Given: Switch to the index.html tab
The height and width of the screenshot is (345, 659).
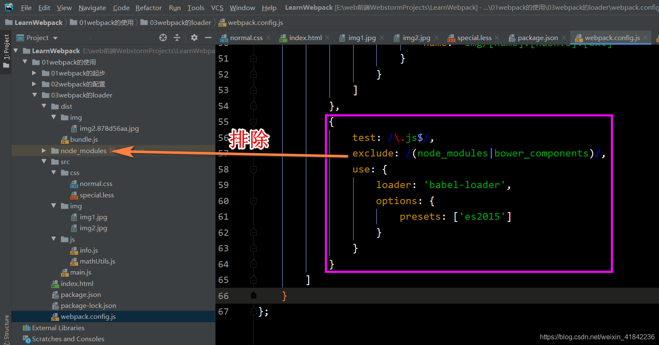Looking at the screenshot, I should pyautogui.click(x=305, y=38).
